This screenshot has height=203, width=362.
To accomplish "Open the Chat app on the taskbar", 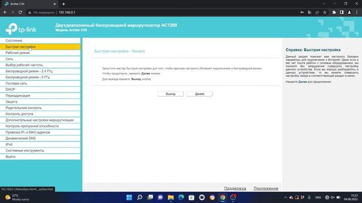I will tap(161, 197).
